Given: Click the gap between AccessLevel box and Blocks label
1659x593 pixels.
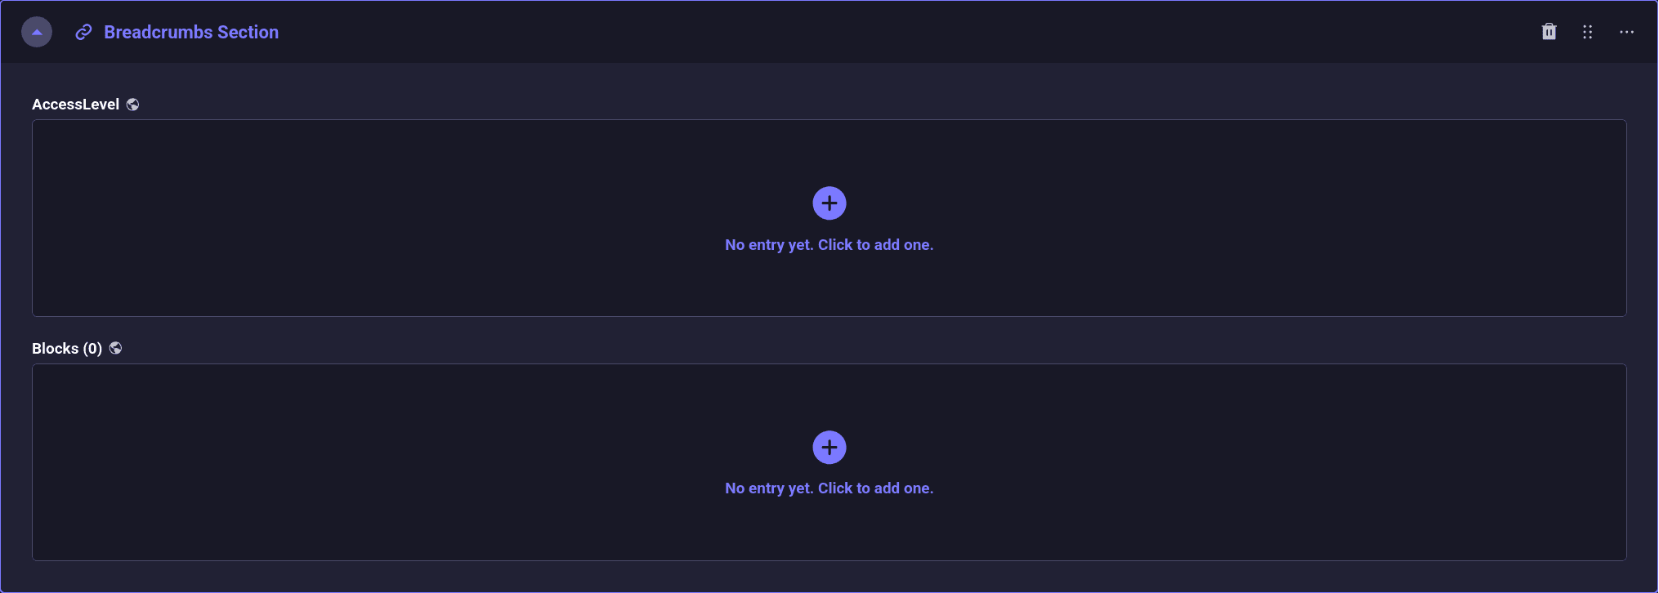Looking at the screenshot, I should click(x=817, y=331).
